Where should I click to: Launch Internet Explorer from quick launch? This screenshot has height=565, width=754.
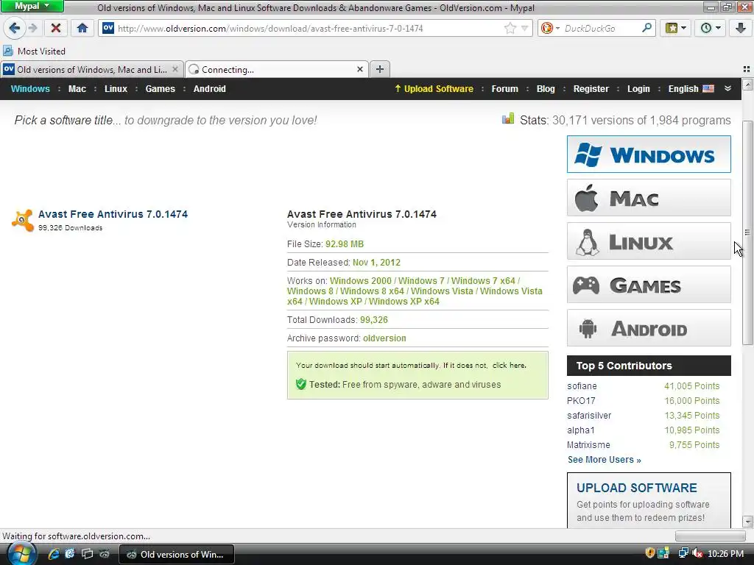pyautogui.click(x=53, y=554)
